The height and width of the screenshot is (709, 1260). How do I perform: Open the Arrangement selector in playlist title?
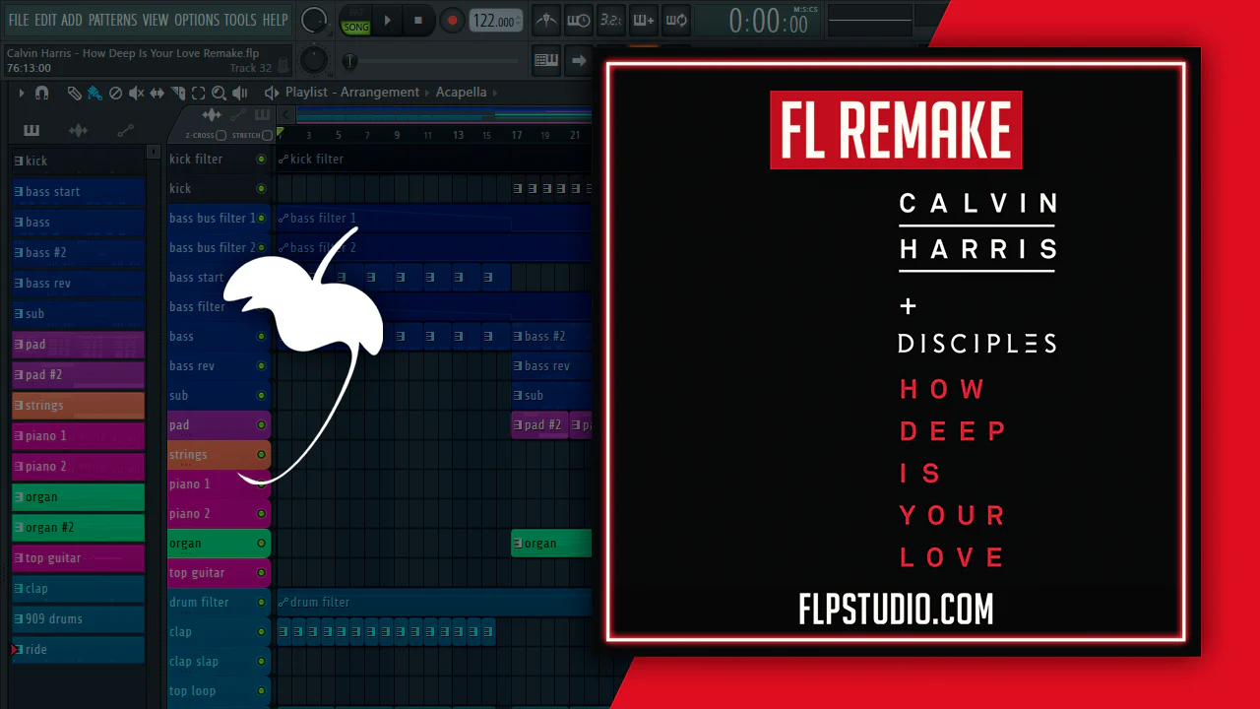pos(380,93)
